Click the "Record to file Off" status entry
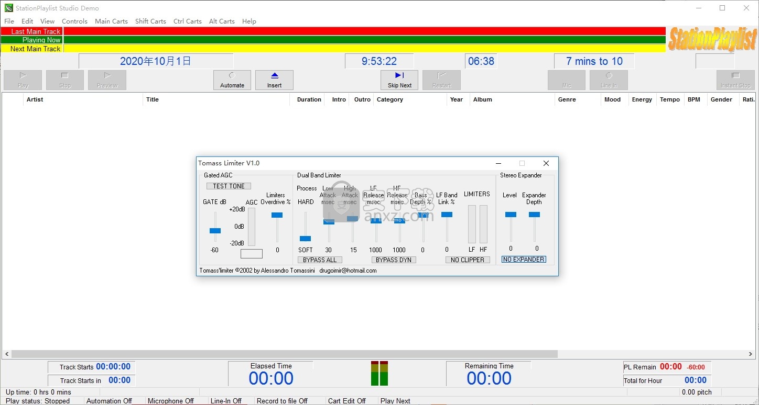759x405 pixels. (x=282, y=401)
